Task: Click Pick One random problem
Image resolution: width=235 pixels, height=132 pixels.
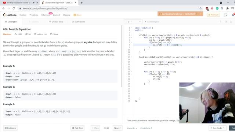Action: tap(77, 128)
